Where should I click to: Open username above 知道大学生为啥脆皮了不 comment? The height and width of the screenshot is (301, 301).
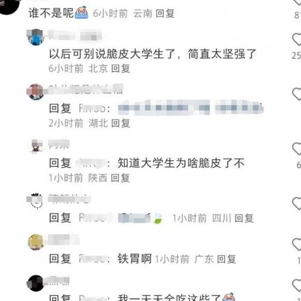59,144
